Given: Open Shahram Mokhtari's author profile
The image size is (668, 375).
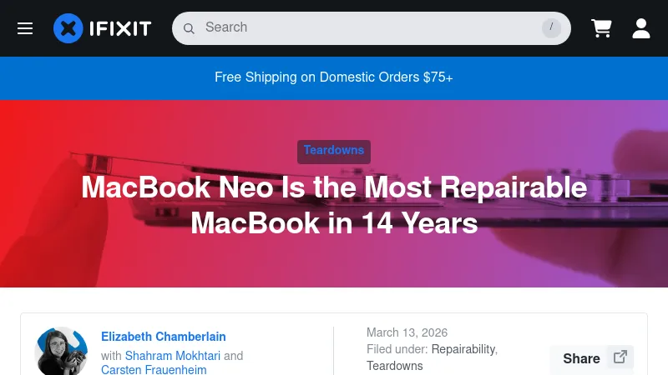Looking at the screenshot, I should pos(173,356).
